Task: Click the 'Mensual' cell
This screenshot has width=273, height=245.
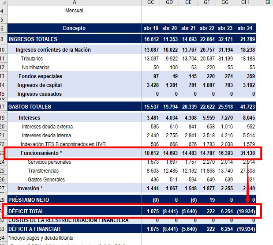Action: 75,11
